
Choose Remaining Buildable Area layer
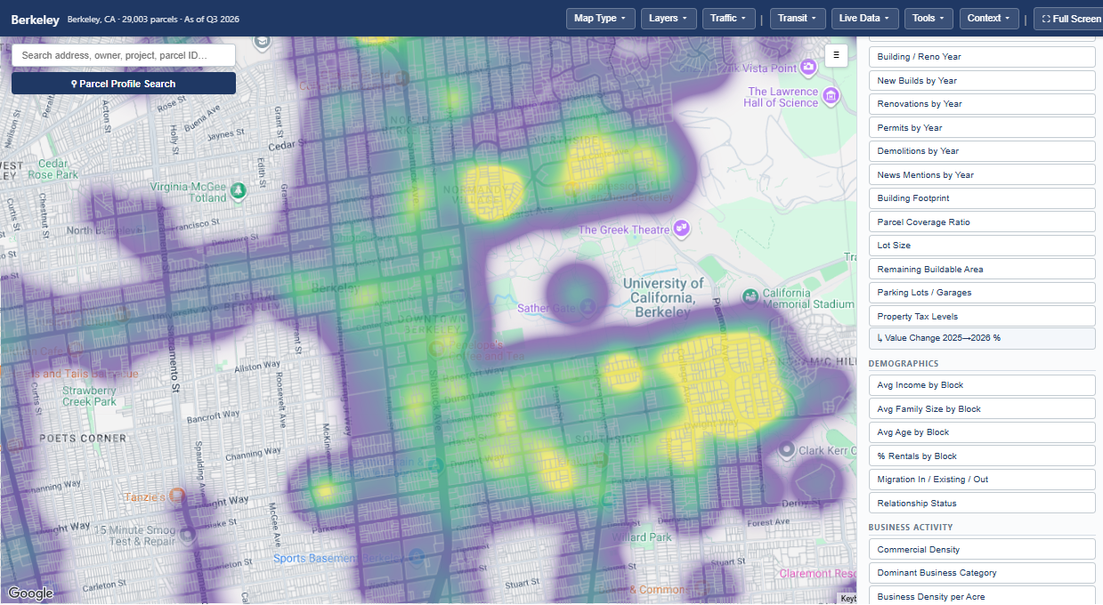[982, 269]
